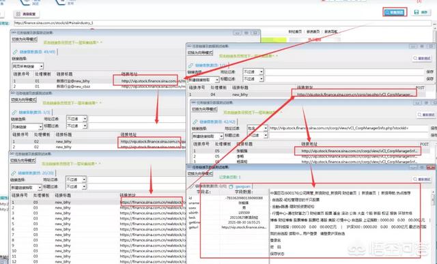Open the 包含 address-filter dropdown in 42/42 window
The width and height of the screenshot is (437, 264).
click(257, 128)
